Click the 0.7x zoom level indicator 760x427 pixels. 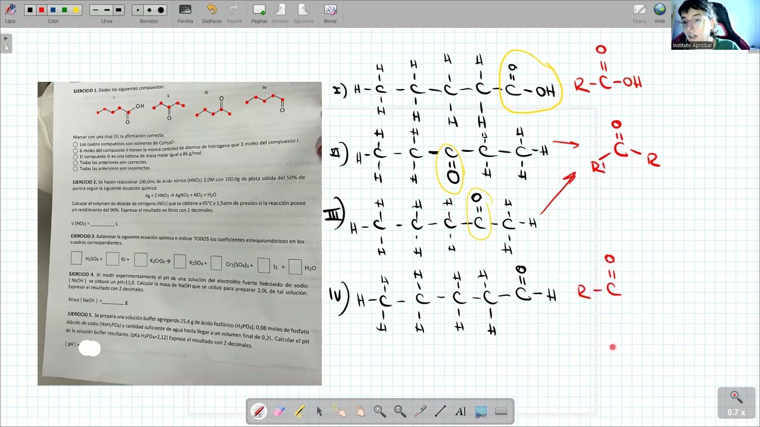[x=736, y=403]
